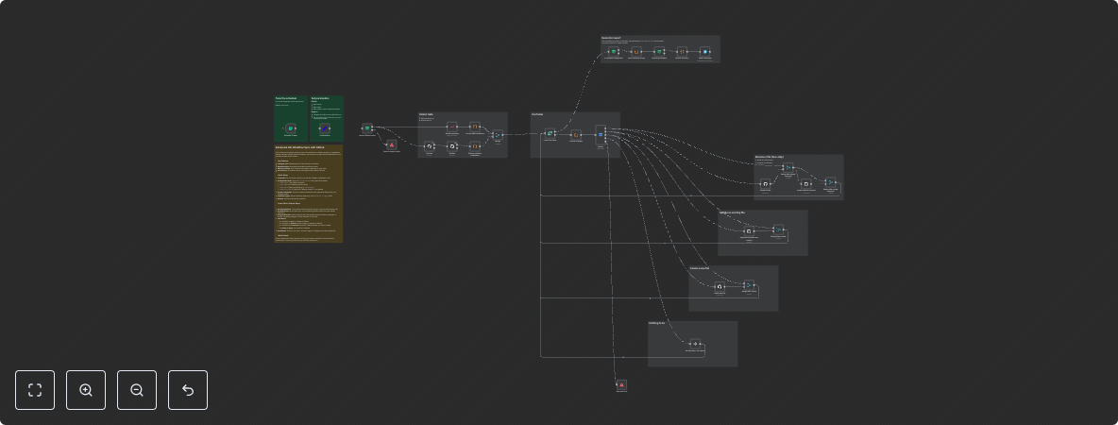Select the leftmost GitHub node in far-right group

(x=765, y=183)
